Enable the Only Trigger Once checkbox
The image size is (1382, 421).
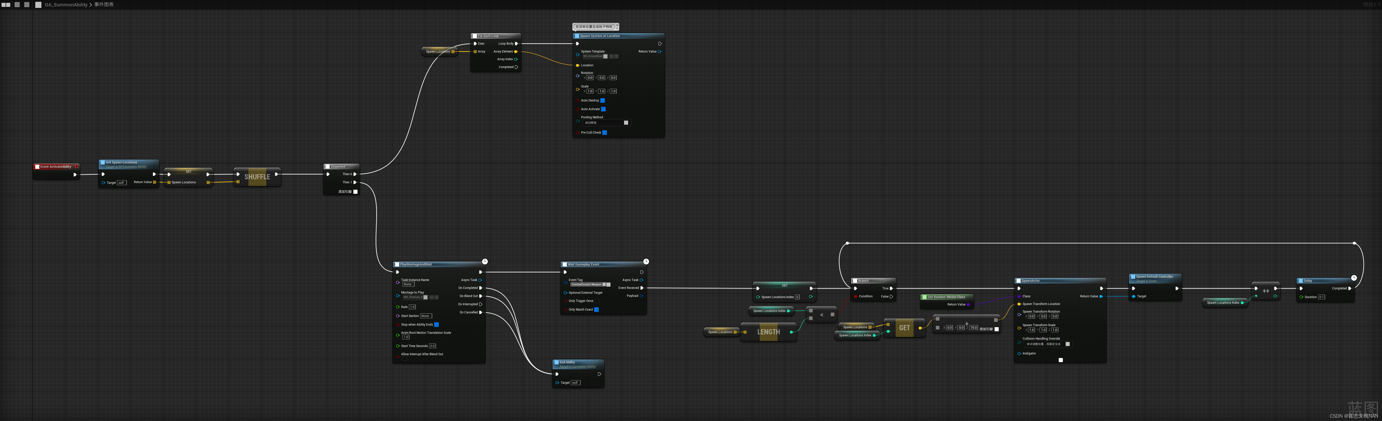pos(597,301)
